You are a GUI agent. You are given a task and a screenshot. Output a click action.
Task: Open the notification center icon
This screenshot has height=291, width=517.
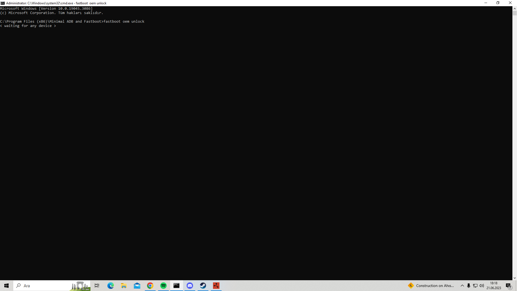click(509, 286)
